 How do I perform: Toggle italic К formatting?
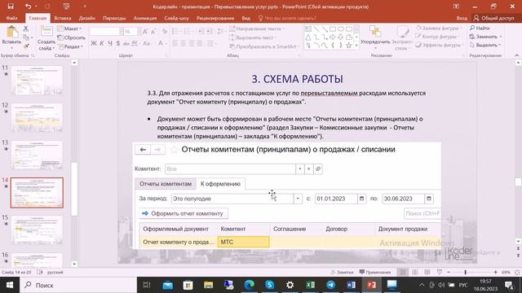point(102,43)
